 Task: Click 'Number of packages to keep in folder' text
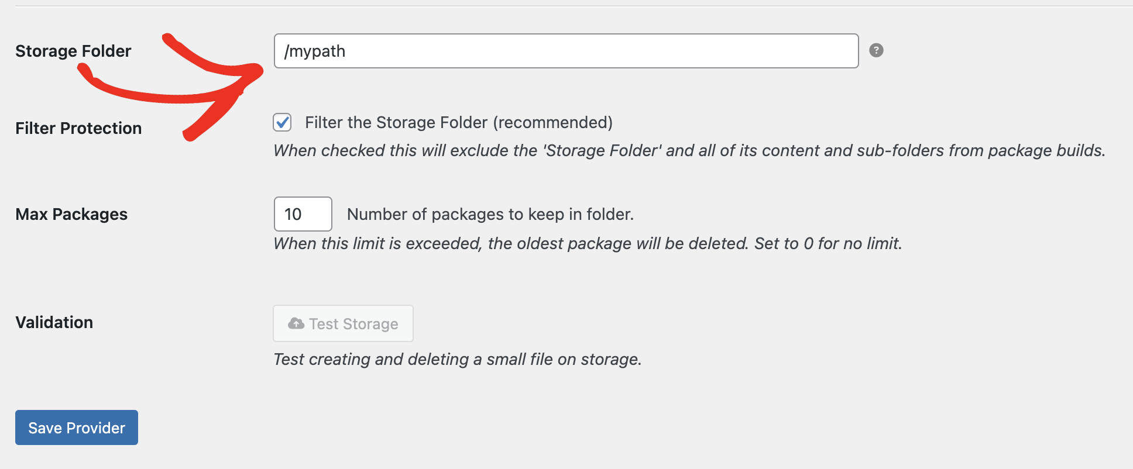click(490, 214)
